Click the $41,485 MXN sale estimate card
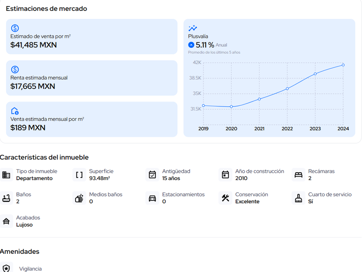 [x=92, y=37]
